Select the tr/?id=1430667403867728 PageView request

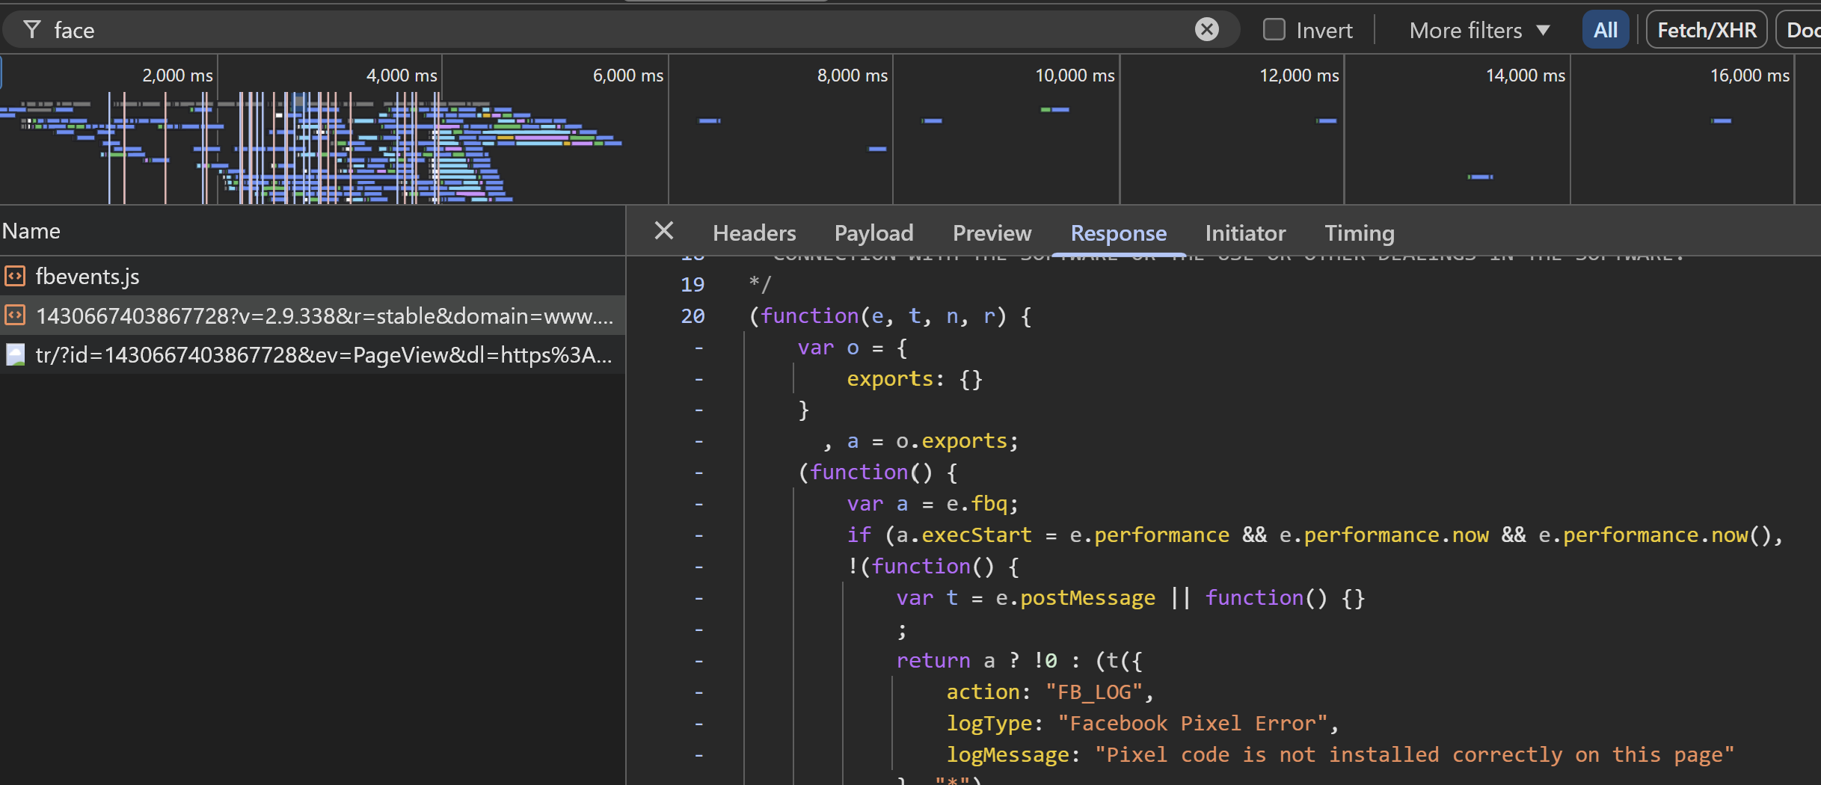[313, 354]
